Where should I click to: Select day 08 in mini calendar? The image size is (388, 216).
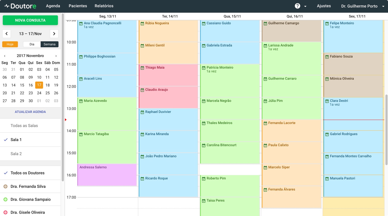[22, 77]
